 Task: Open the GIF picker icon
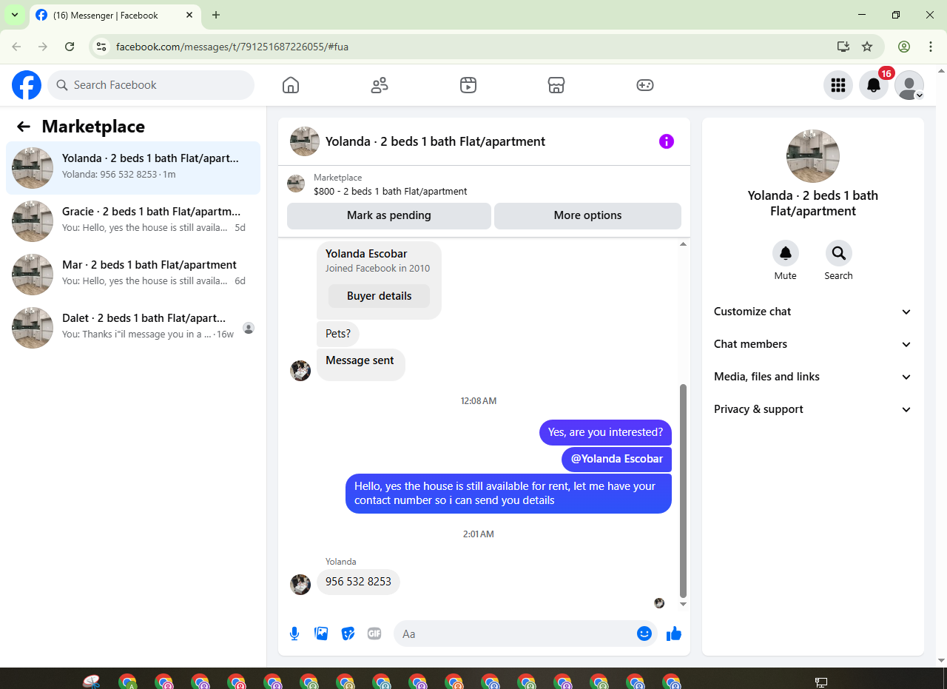coord(374,633)
